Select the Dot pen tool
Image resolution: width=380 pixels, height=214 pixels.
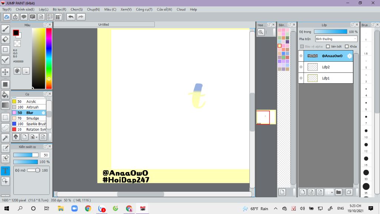[x=5, y=60]
